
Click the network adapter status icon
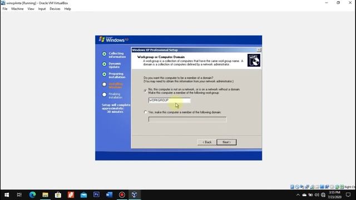pos(307,187)
